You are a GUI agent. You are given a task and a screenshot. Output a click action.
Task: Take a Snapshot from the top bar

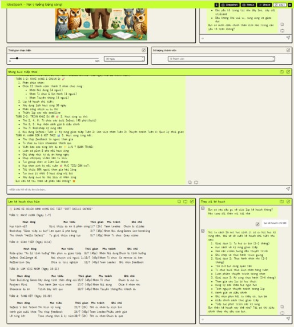[x=229, y=5]
